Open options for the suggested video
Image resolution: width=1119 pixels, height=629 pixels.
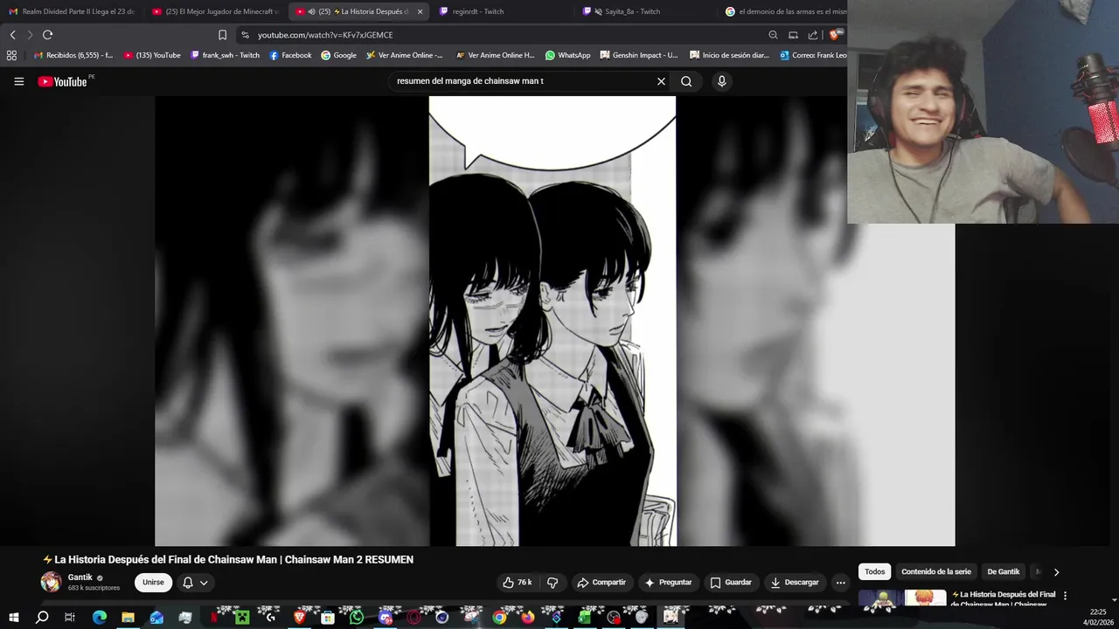click(x=1065, y=596)
